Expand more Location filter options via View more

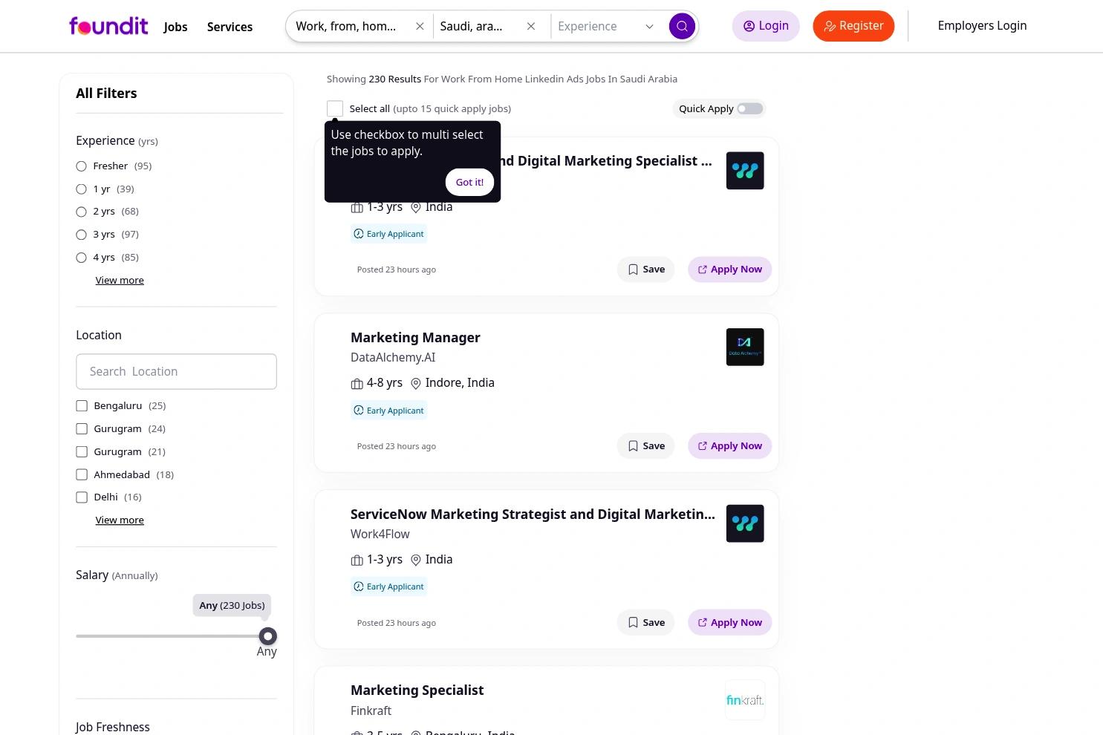(x=120, y=520)
